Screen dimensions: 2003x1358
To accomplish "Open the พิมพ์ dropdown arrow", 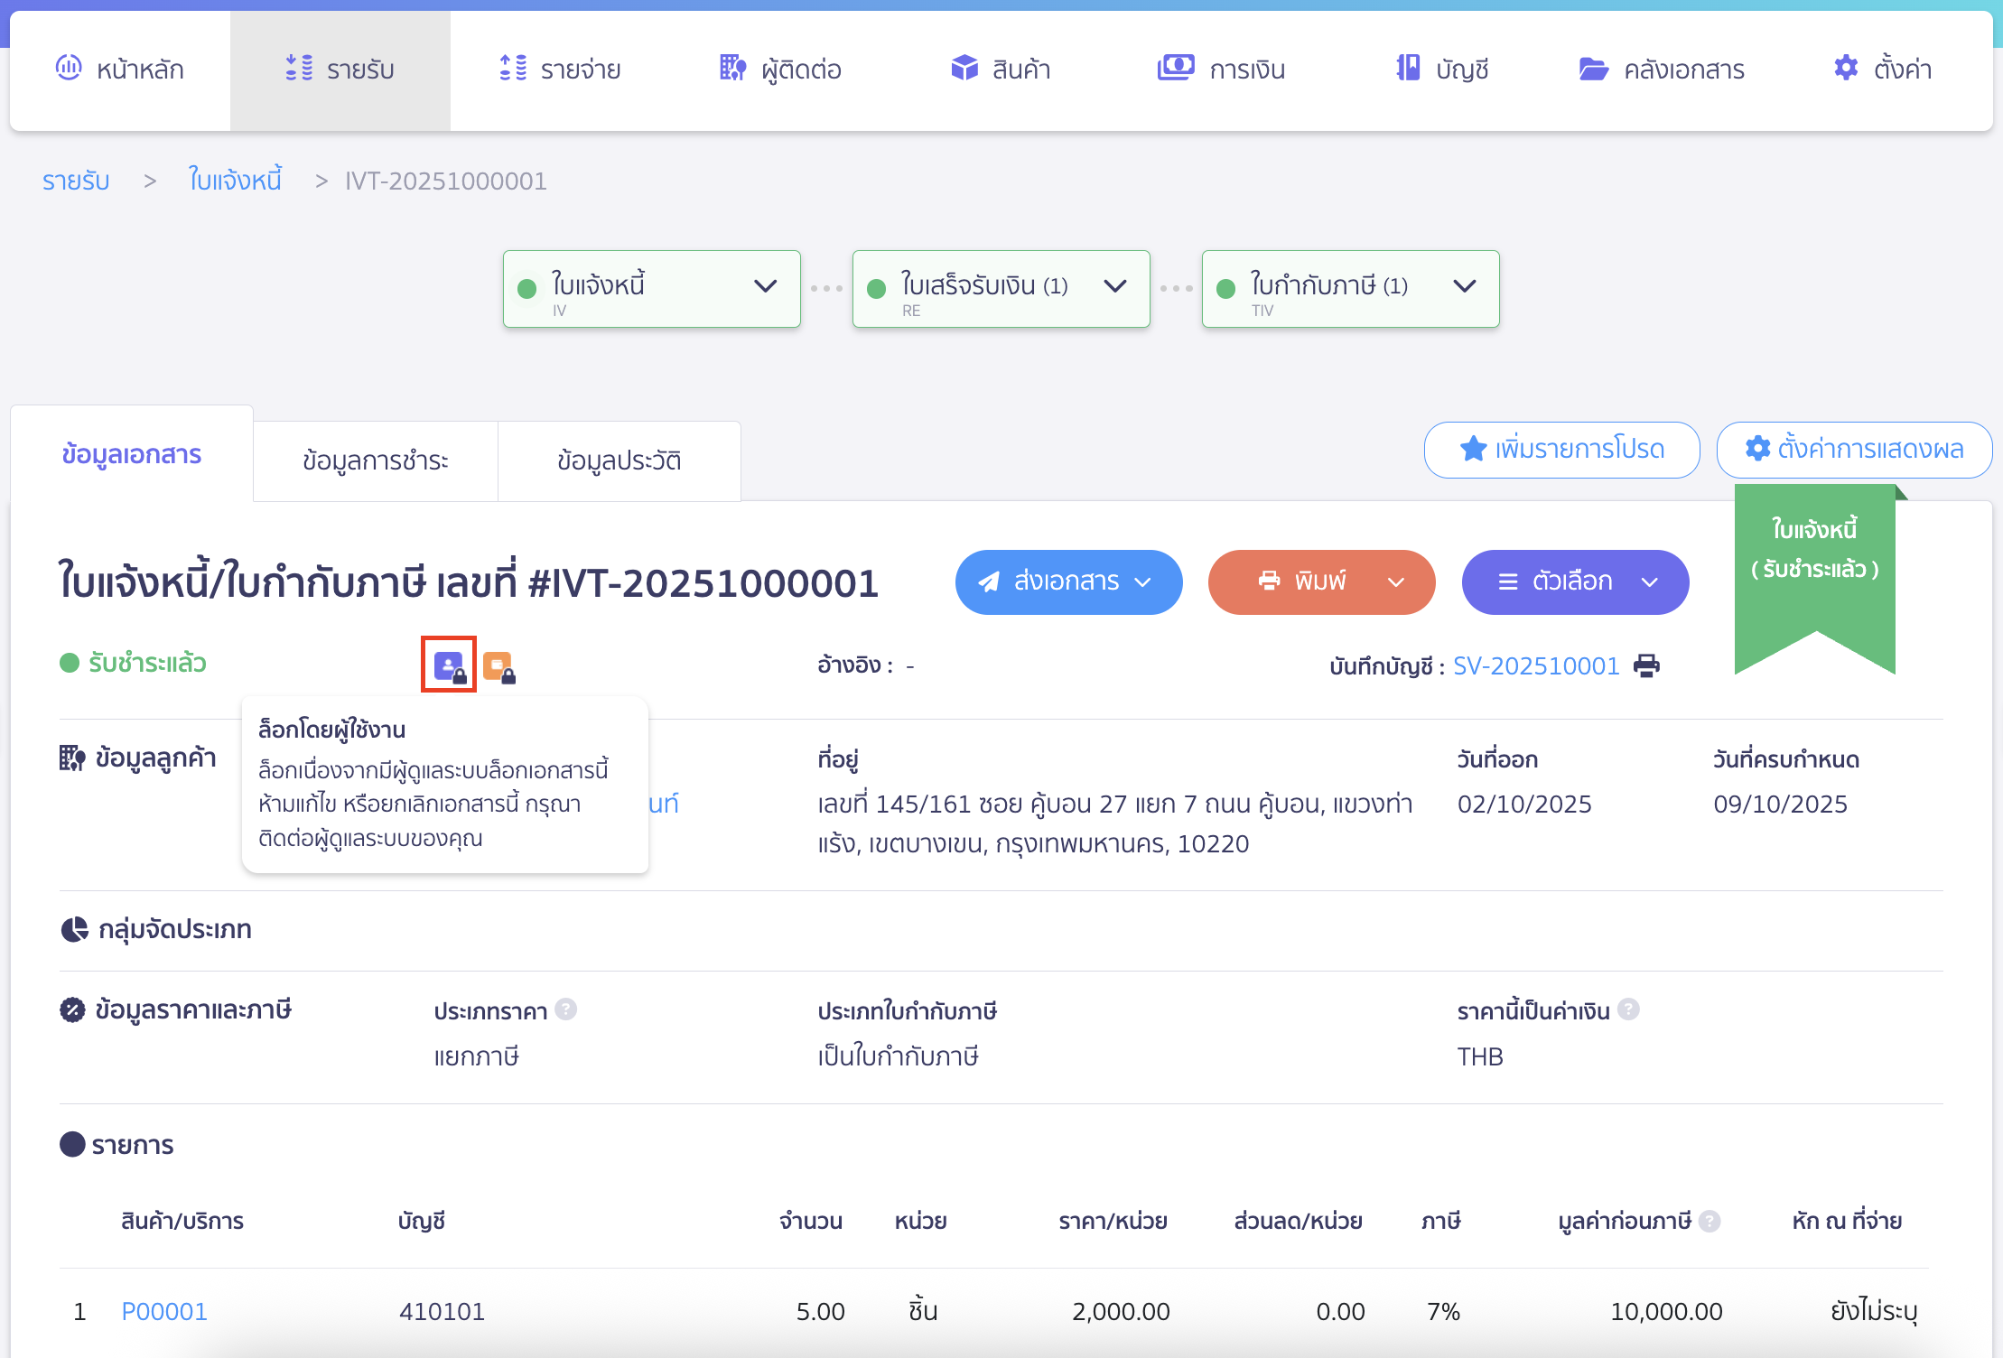I will 1394,582.
